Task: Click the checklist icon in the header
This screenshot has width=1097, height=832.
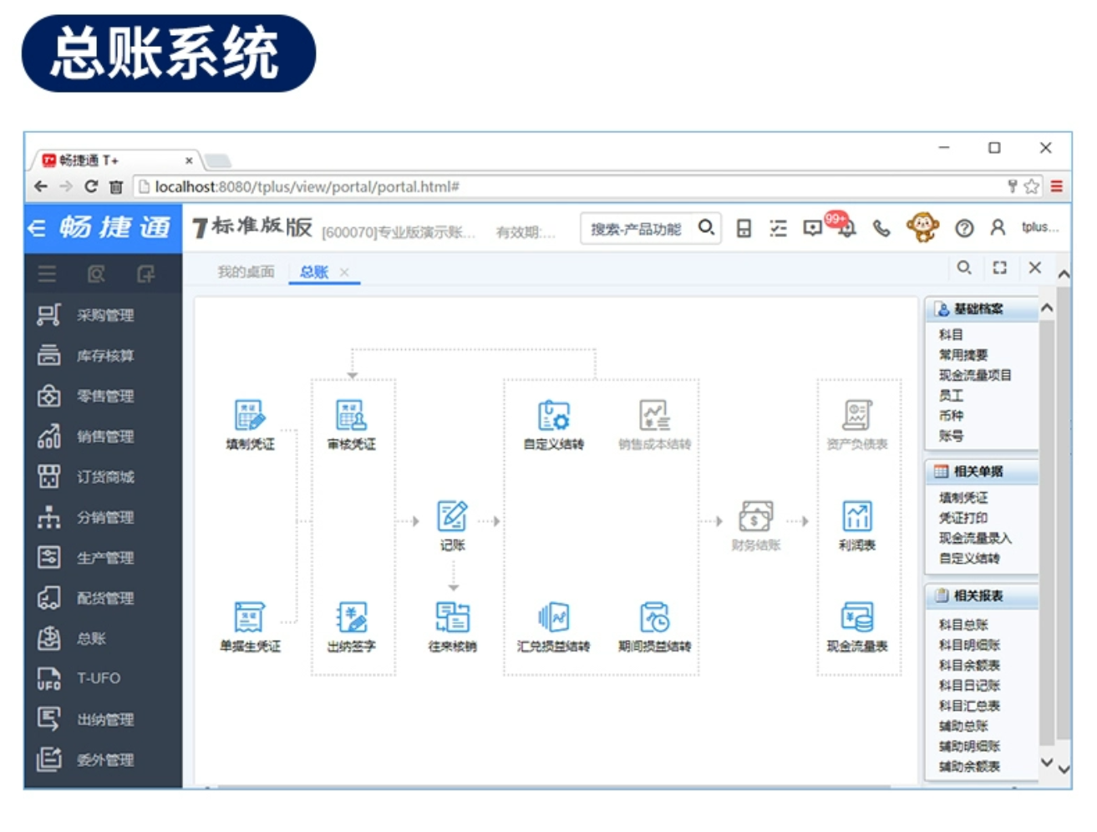Action: (x=778, y=228)
